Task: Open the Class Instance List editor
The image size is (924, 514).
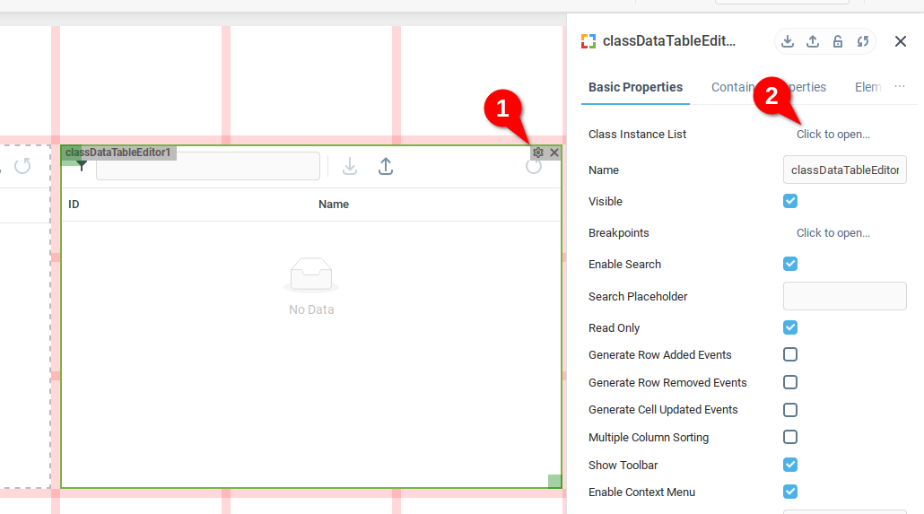Action: pyautogui.click(x=832, y=135)
